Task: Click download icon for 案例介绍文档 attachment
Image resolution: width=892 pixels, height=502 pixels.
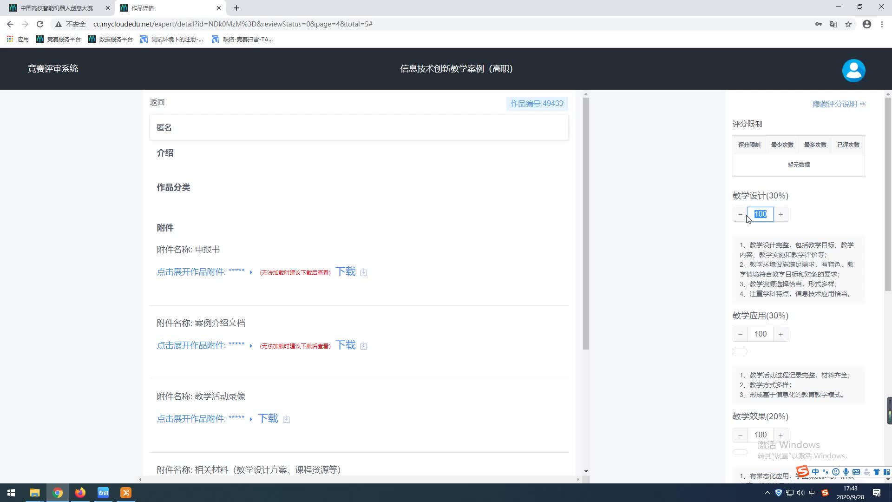Action: tap(364, 346)
